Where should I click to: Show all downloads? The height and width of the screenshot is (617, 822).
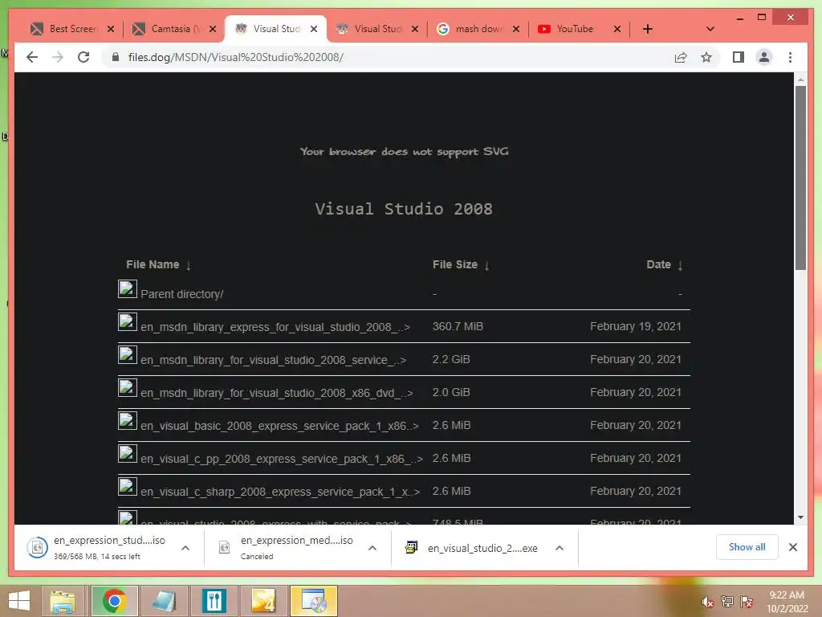click(747, 547)
